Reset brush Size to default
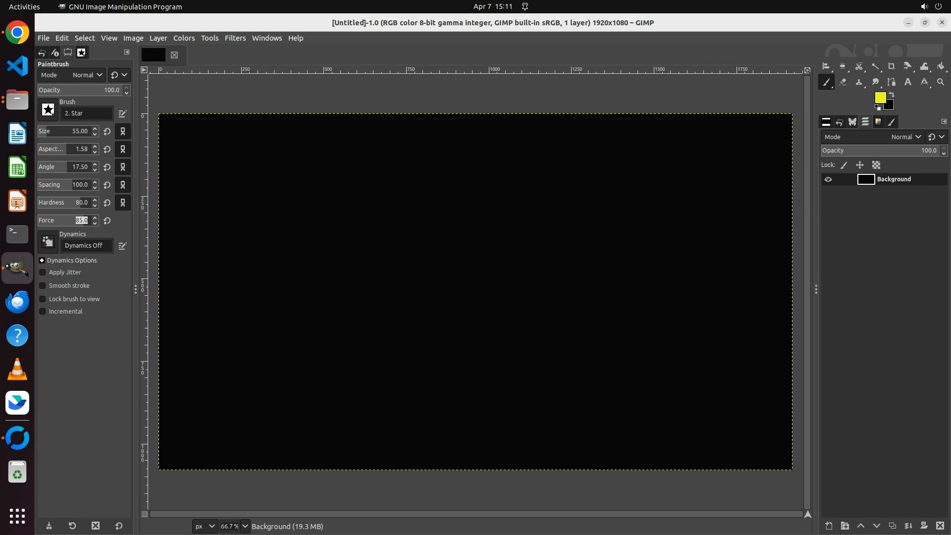The height and width of the screenshot is (535, 951). tap(107, 132)
